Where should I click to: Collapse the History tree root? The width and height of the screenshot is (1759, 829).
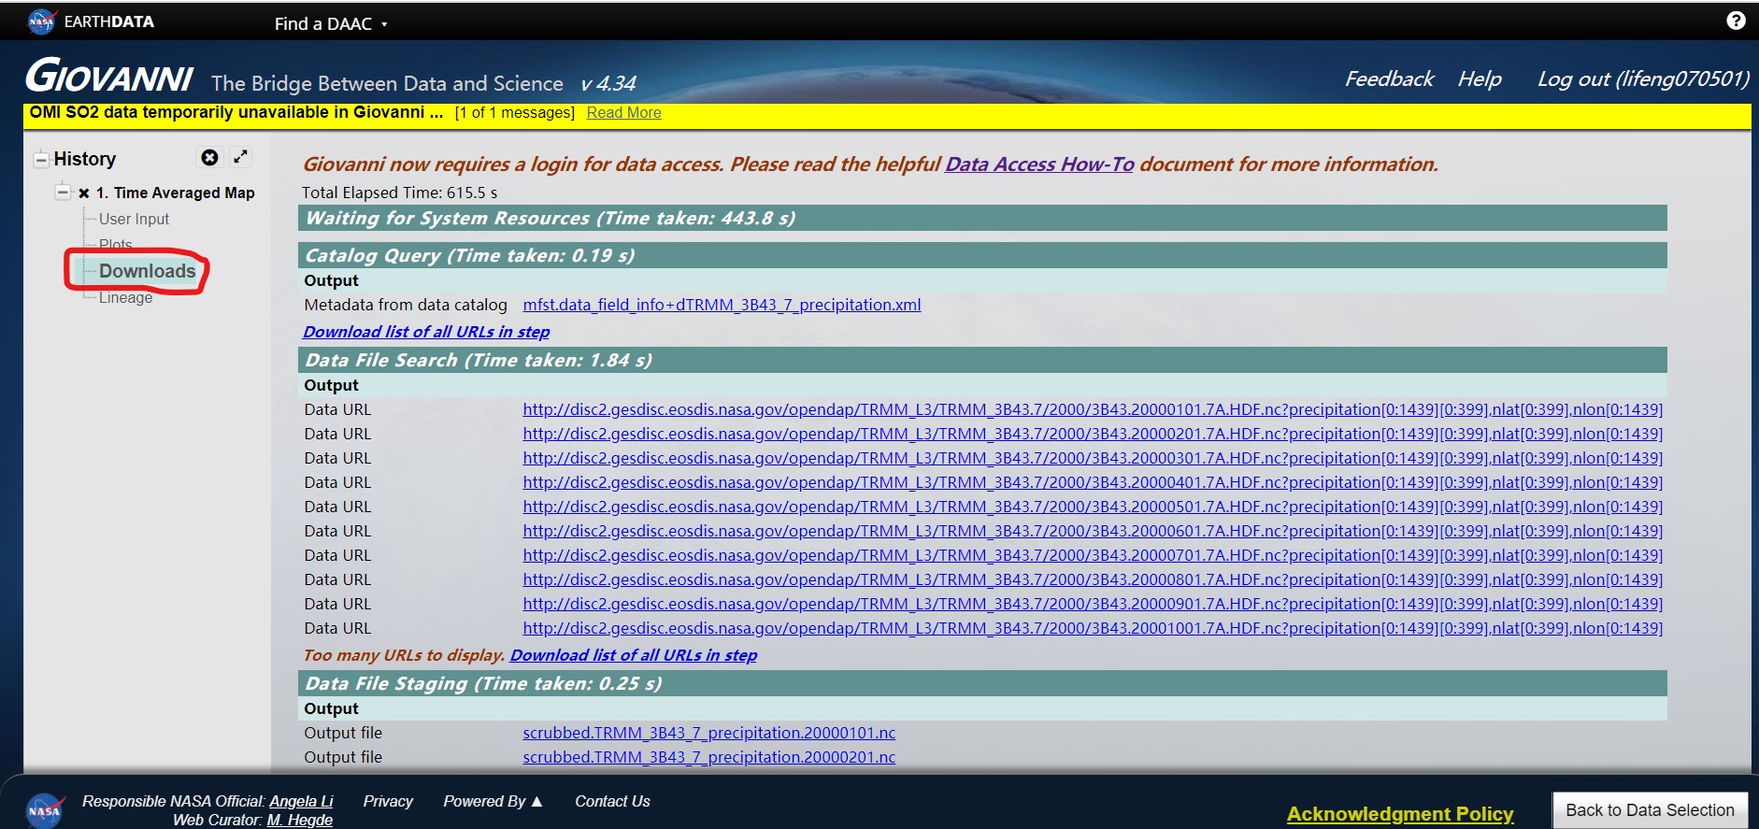coord(41,160)
